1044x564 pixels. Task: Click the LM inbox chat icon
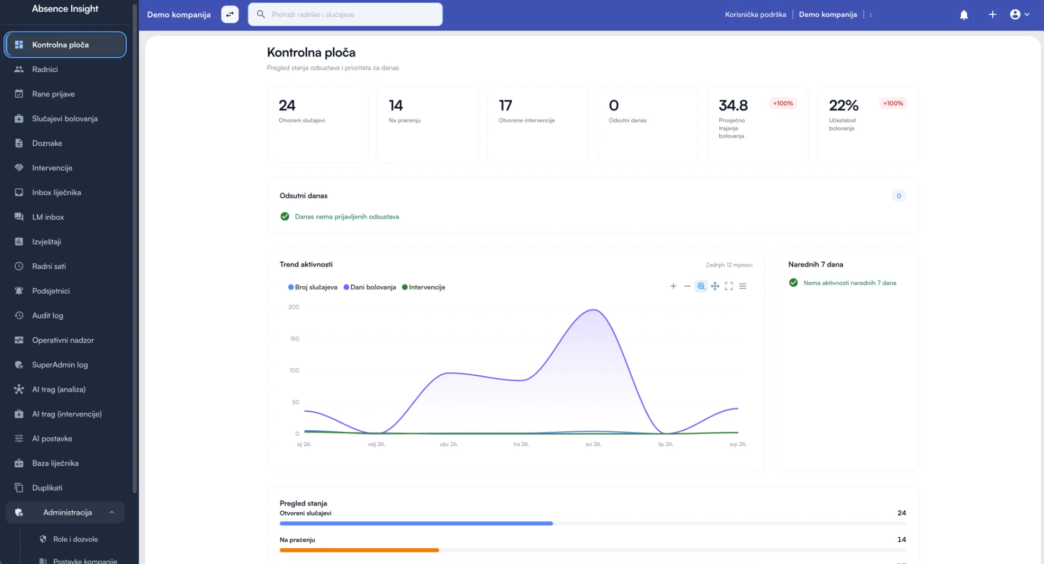tap(19, 217)
